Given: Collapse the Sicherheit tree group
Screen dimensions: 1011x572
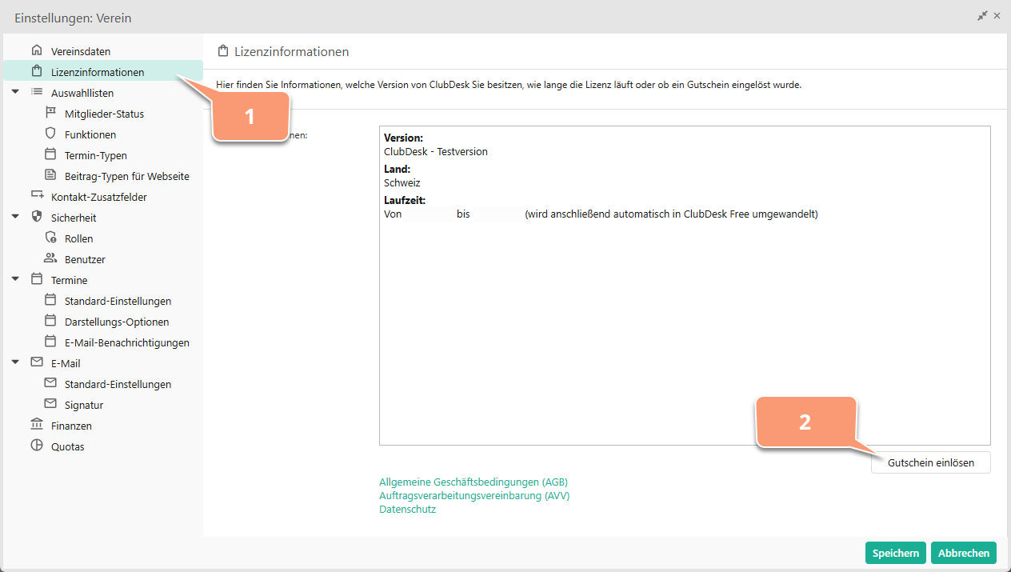Looking at the screenshot, I should pos(15,217).
